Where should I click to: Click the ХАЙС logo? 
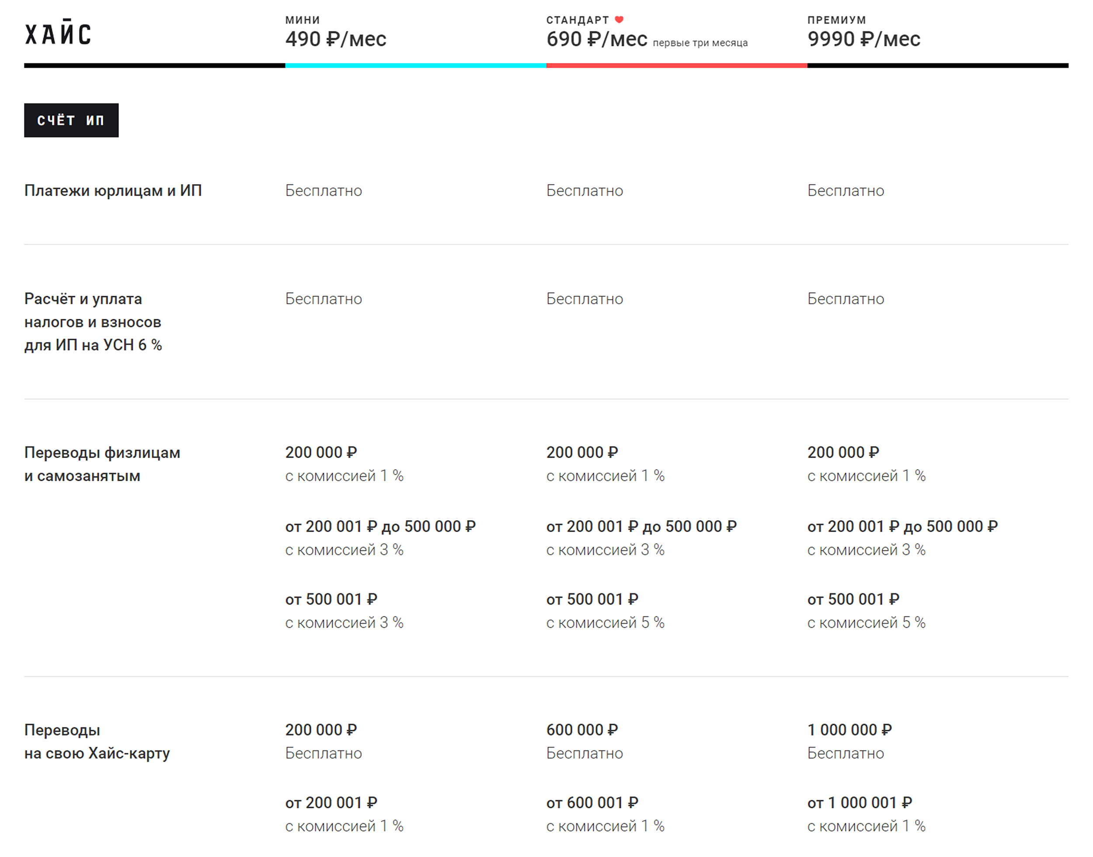58,34
